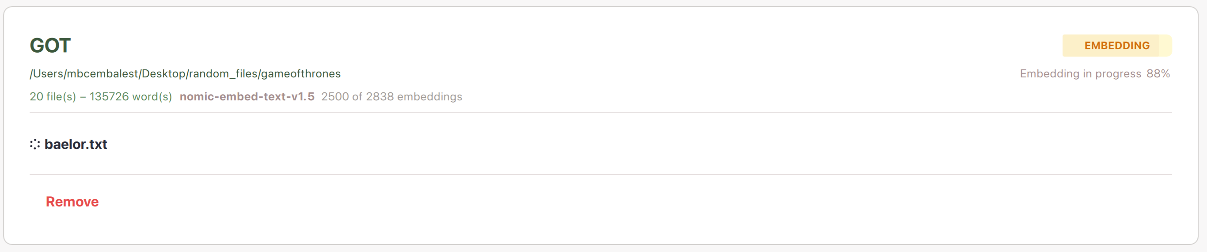Click the "Desktop" segment of the path
Viewport: 1207px width, 252px height.
coord(163,74)
